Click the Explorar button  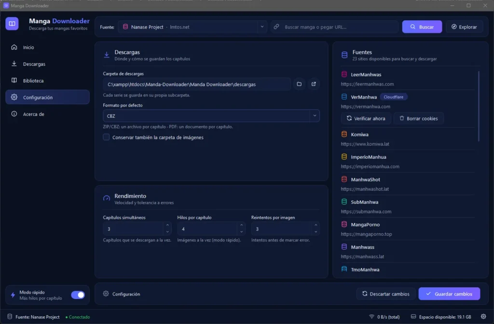coord(465,27)
